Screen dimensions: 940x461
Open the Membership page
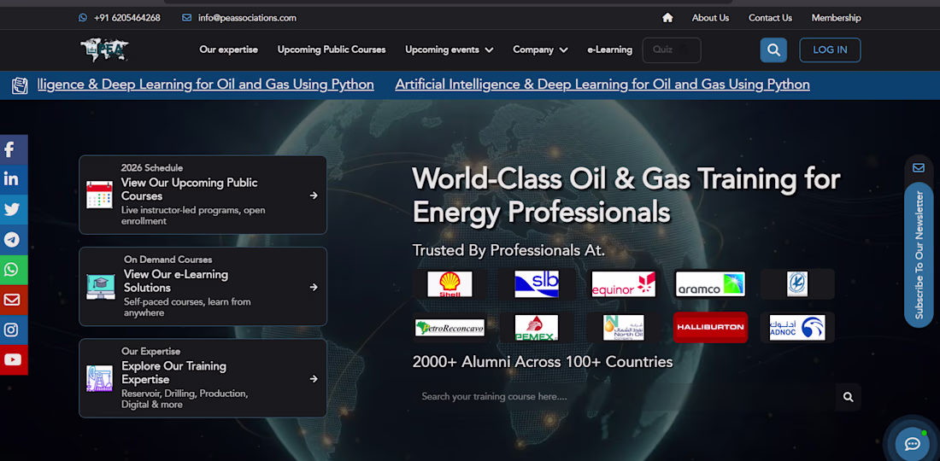click(837, 18)
